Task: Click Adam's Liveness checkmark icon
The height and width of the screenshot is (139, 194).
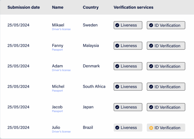Action: point(117,66)
